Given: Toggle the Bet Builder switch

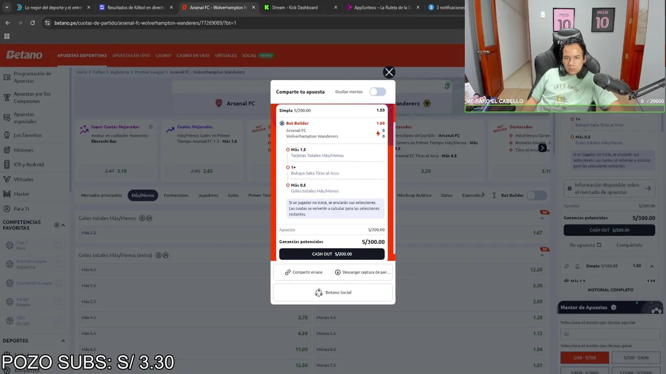Looking at the screenshot, I should [536, 195].
